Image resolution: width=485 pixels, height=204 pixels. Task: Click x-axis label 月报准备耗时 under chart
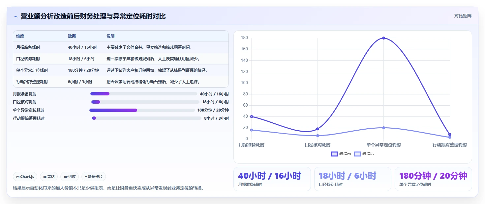click(252, 145)
